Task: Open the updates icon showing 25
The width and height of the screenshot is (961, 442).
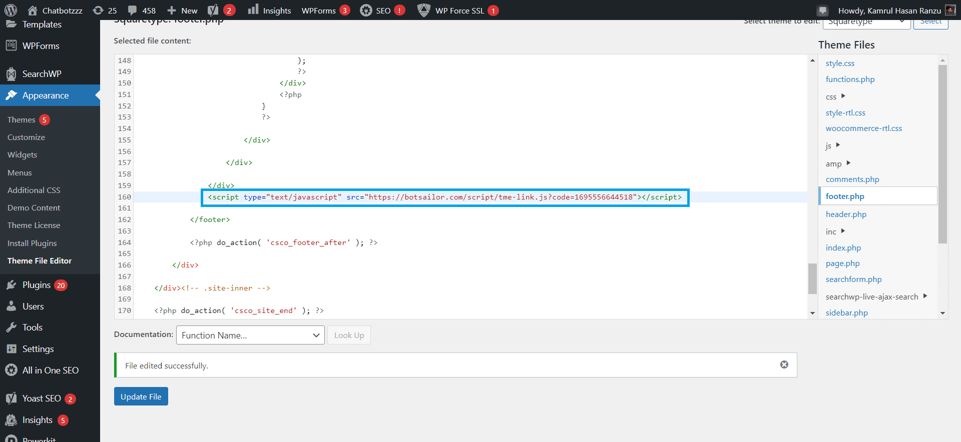Action: [x=99, y=10]
